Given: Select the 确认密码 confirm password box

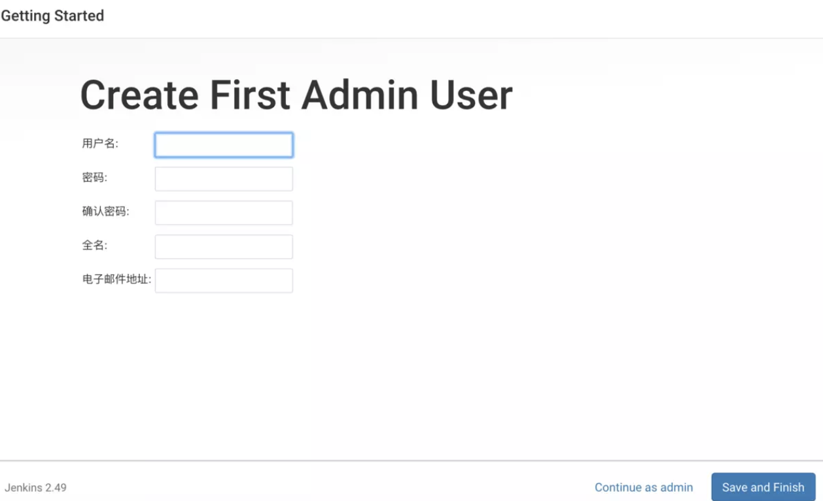Looking at the screenshot, I should (224, 213).
